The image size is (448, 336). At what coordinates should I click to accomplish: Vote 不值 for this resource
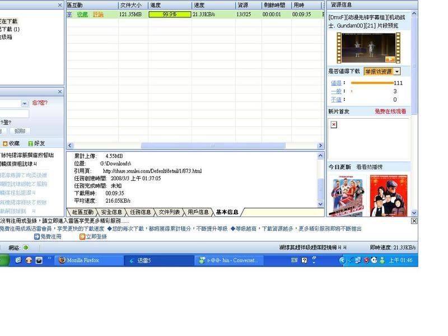(336, 100)
